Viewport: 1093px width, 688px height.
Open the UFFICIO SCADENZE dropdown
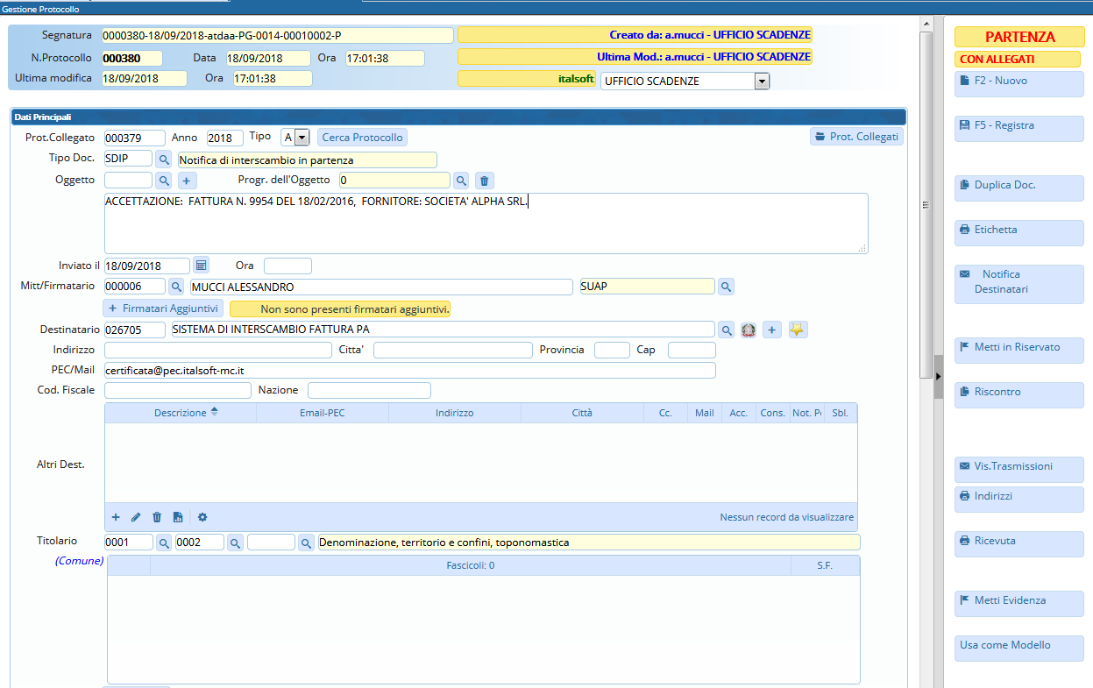click(x=761, y=82)
